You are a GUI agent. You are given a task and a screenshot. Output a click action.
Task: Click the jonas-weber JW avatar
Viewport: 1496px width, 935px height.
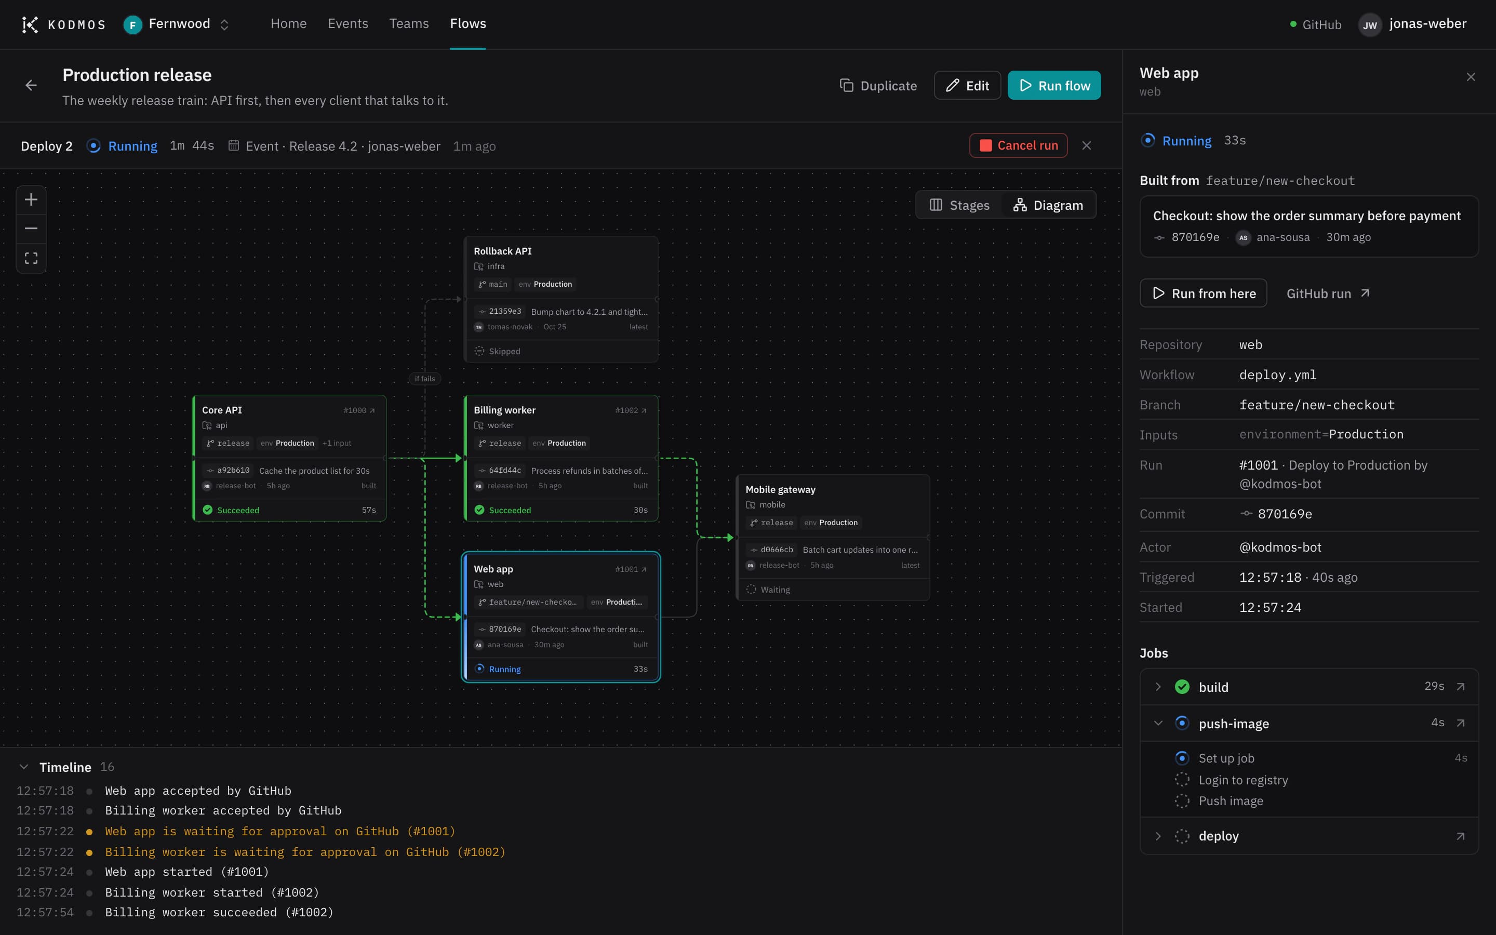coord(1370,25)
